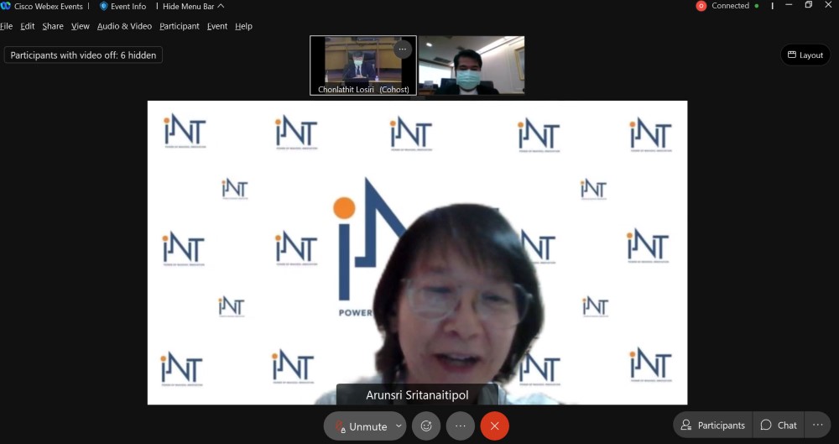Select the masked participant's video thumbnail
This screenshot has width=839, height=444.
472,65
